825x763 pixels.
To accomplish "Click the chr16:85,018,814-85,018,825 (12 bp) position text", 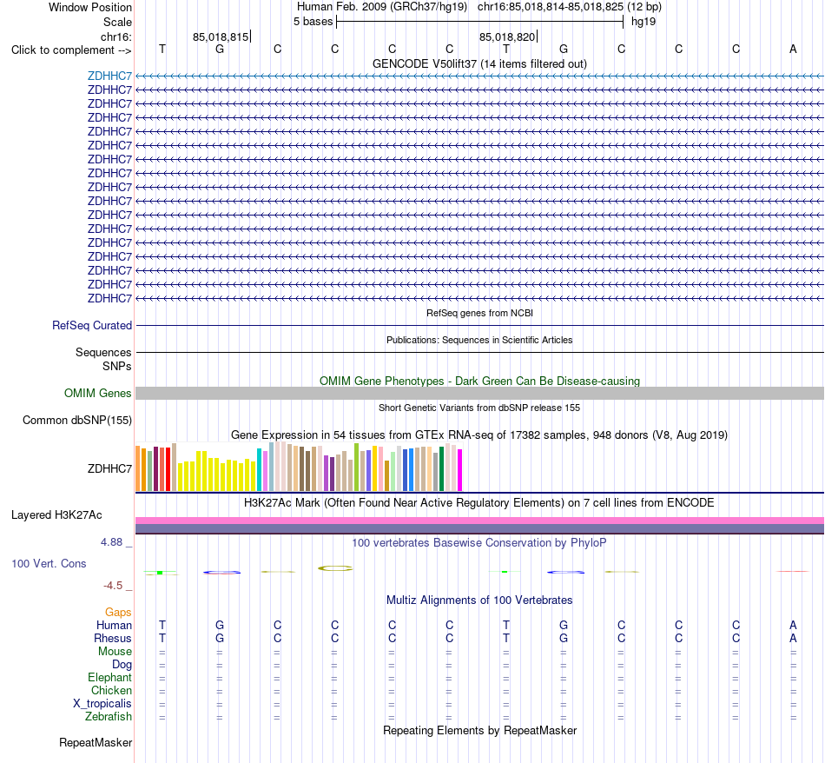I will [x=570, y=7].
